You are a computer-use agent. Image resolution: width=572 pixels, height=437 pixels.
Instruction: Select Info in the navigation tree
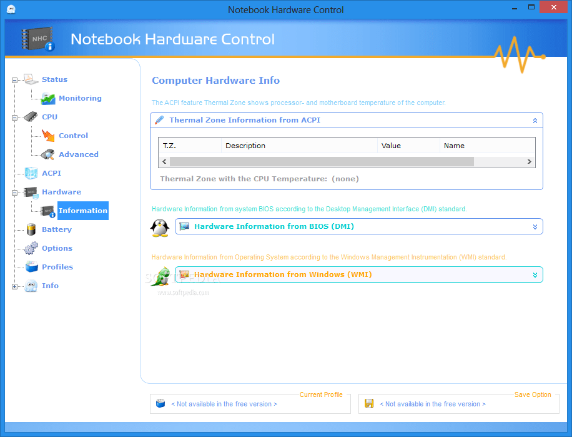(50, 286)
